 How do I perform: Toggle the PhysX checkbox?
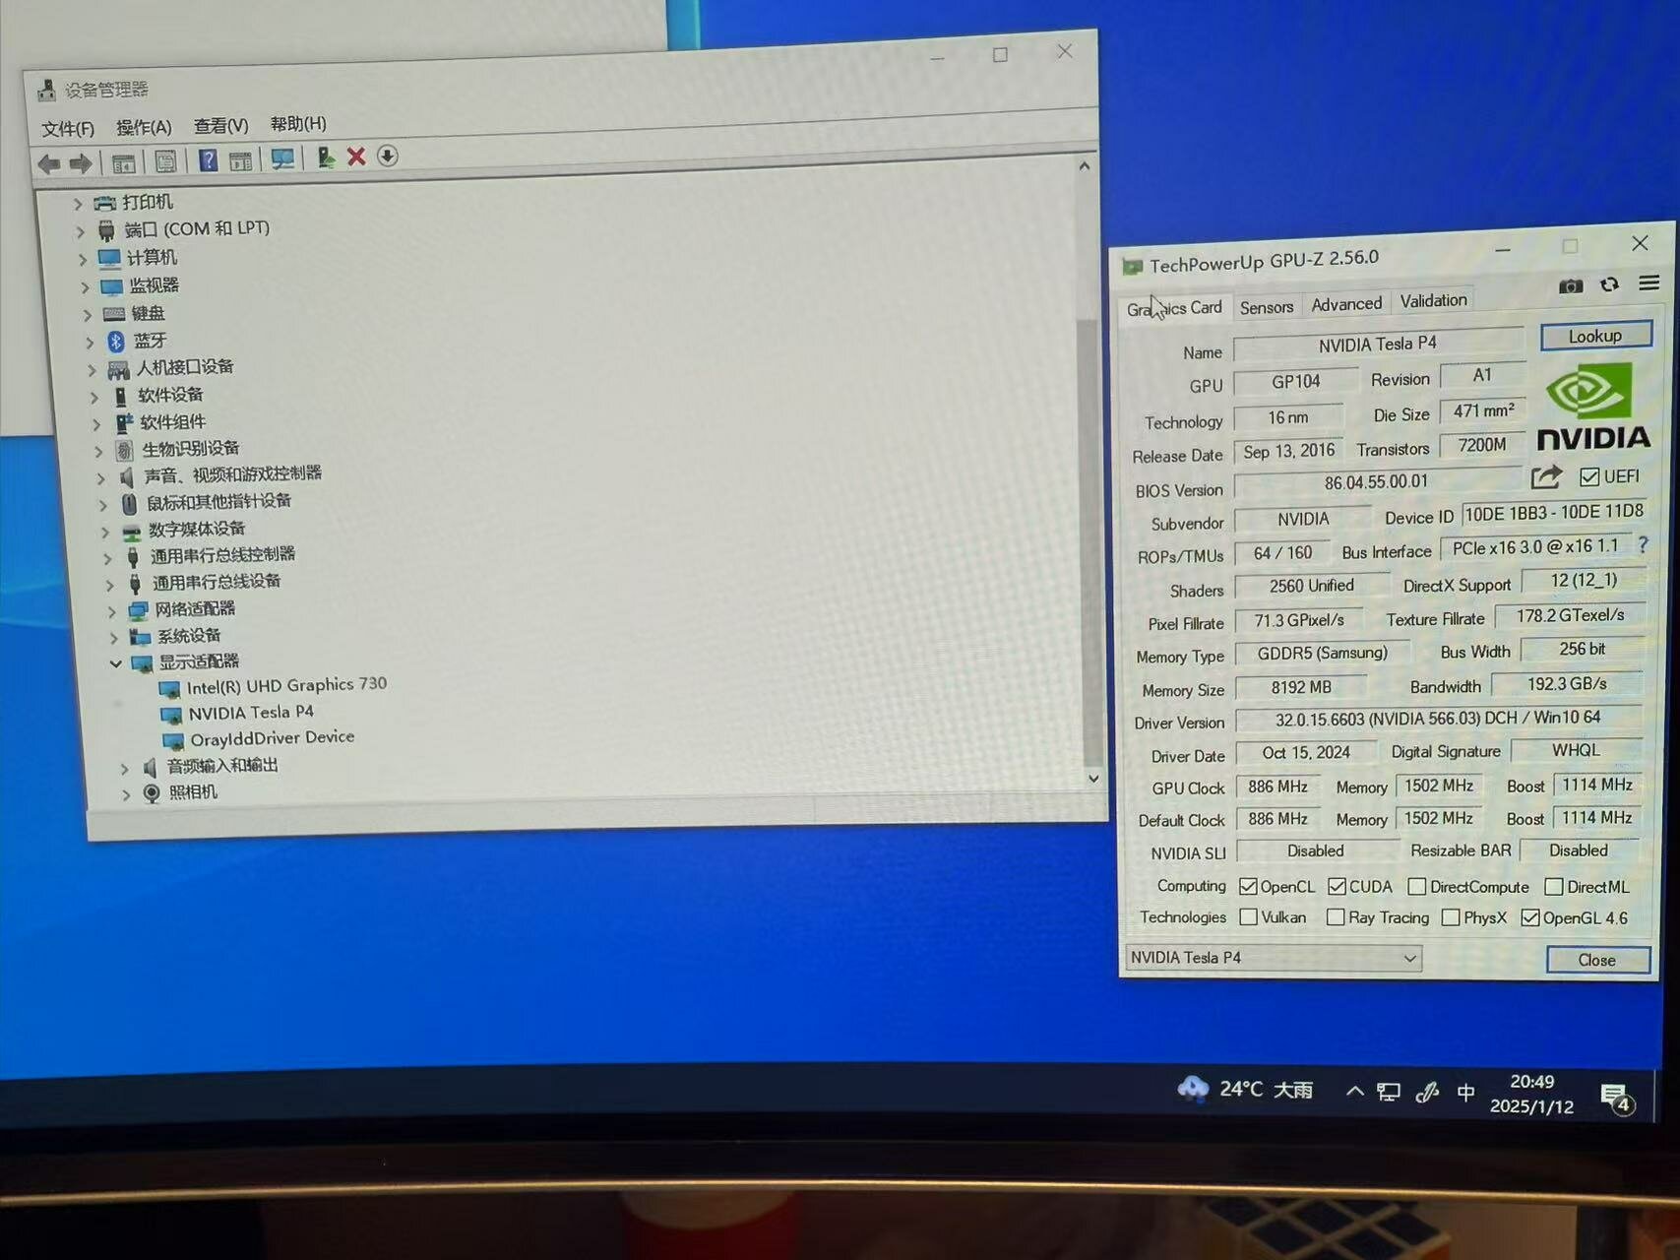tap(1450, 917)
